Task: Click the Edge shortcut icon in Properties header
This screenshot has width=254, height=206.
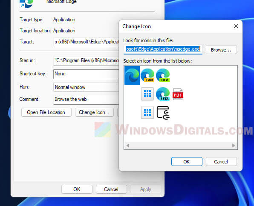Action: 26,3
